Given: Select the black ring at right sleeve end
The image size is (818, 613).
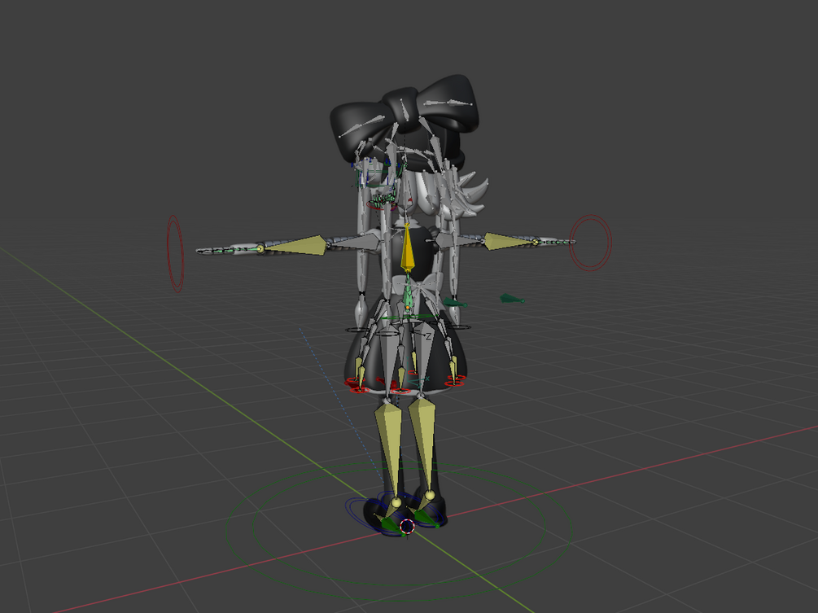Looking at the screenshot, I should click(458, 327).
